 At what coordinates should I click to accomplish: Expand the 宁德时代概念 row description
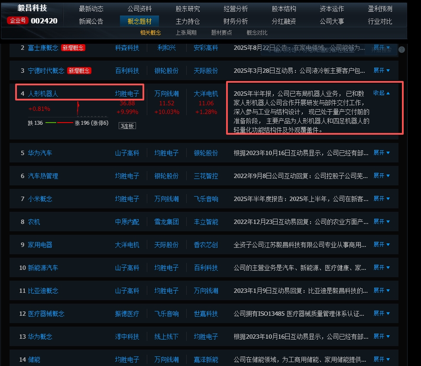382,70
